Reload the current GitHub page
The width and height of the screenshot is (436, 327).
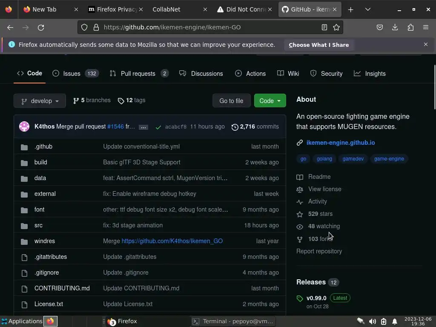tap(41, 28)
